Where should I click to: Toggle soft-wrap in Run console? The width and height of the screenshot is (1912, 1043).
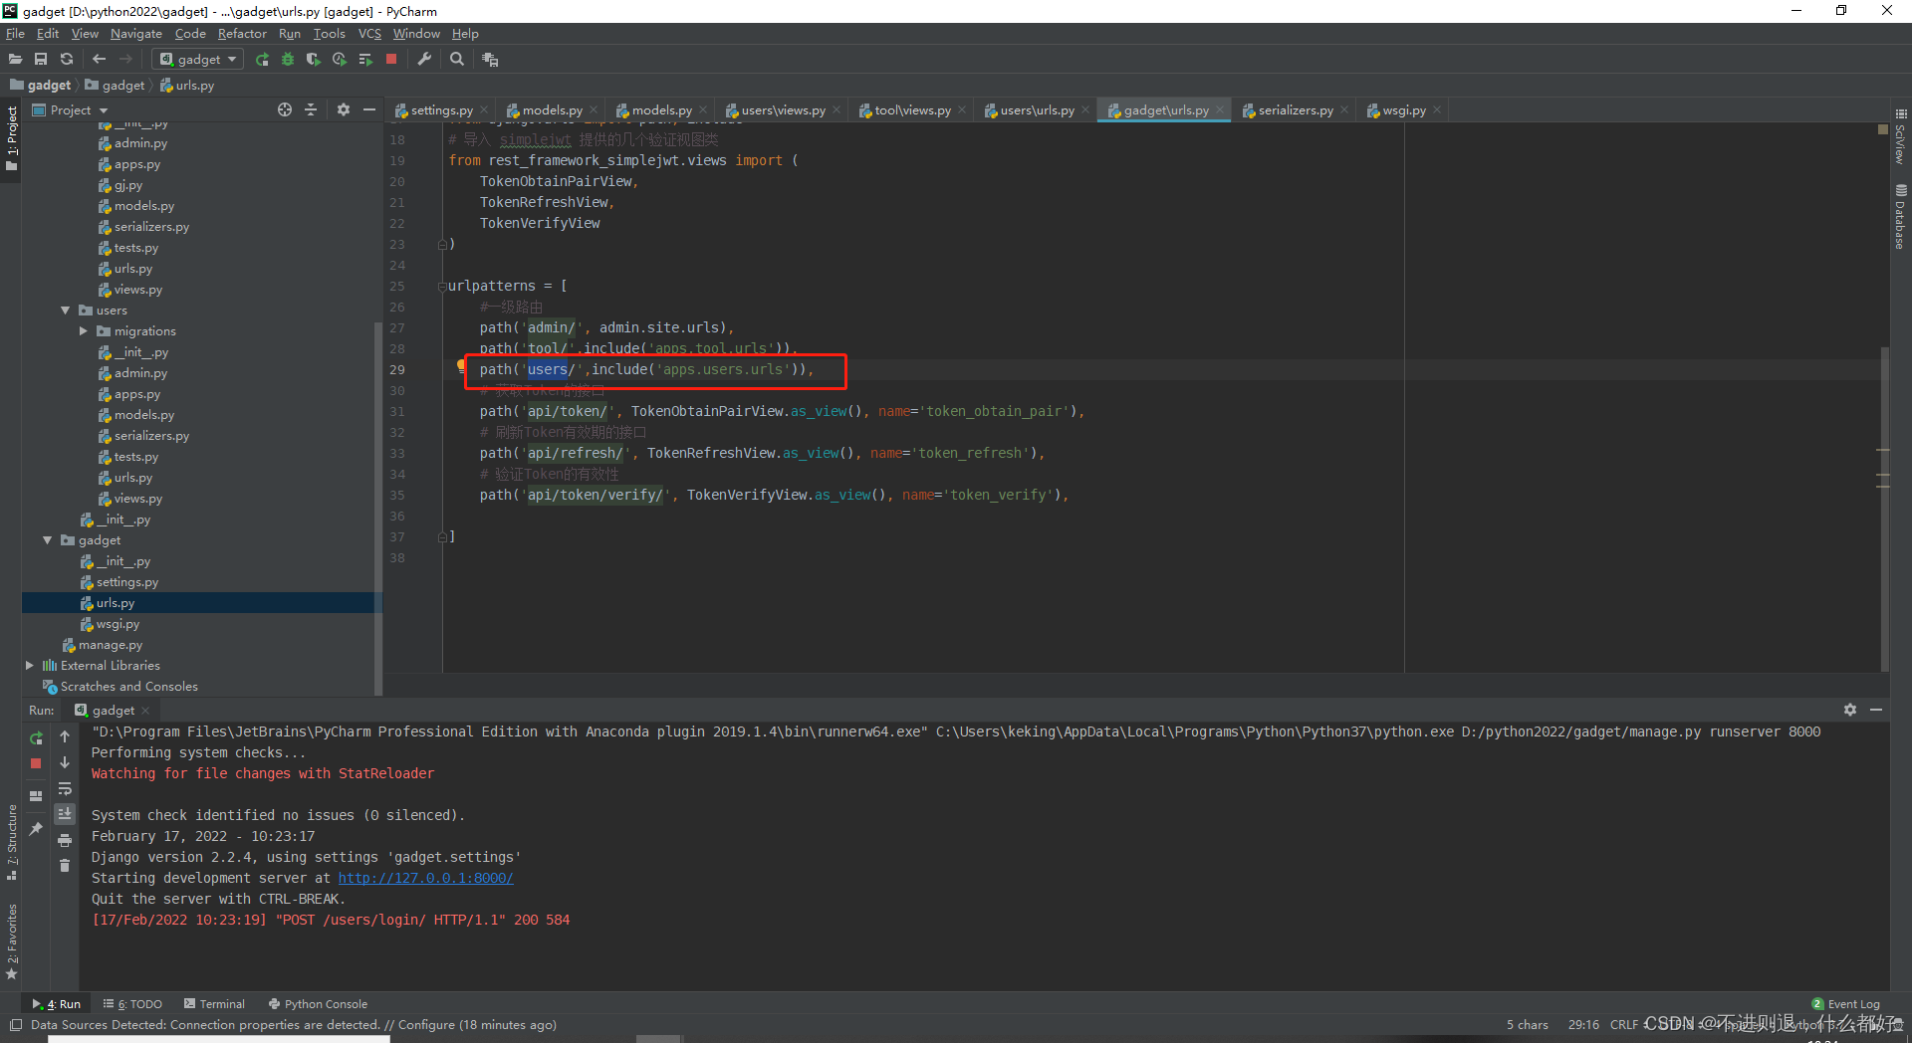tap(65, 789)
